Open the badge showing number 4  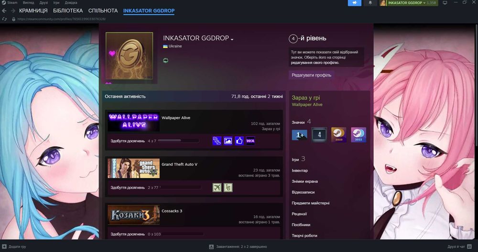coord(319,135)
